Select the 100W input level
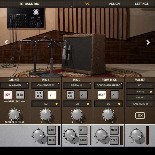Viewport: 155px width, 155px height. [x=20, y=95]
